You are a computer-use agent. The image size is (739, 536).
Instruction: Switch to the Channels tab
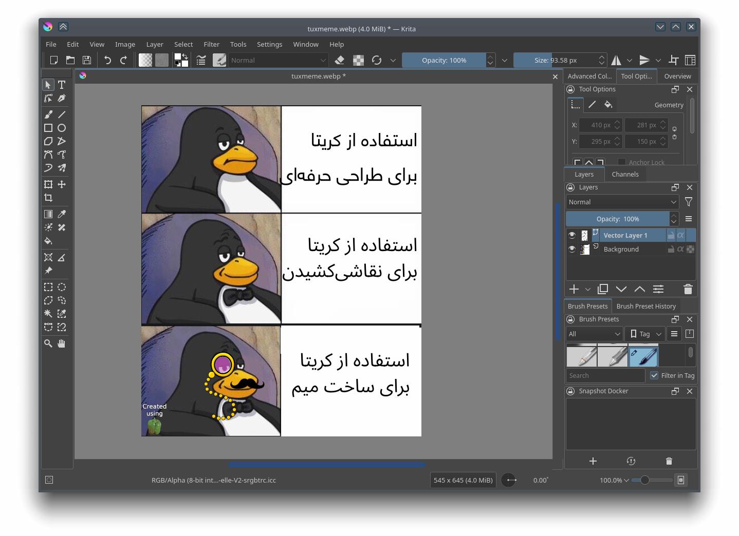[x=625, y=174]
